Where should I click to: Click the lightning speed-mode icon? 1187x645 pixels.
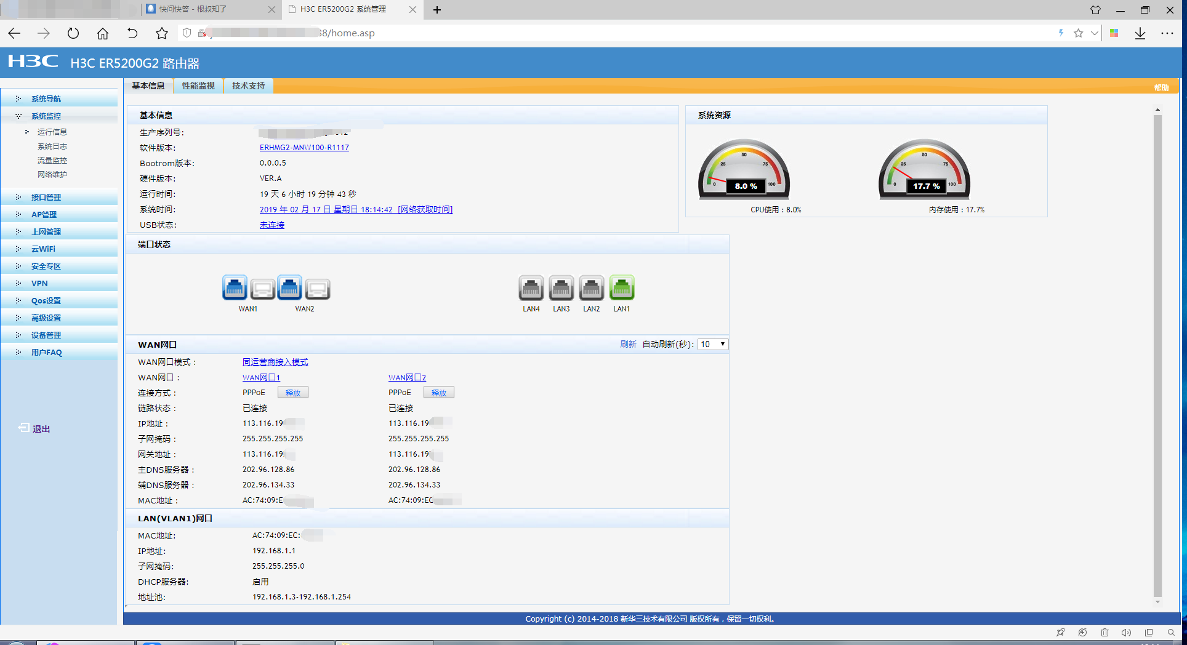coord(1061,33)
